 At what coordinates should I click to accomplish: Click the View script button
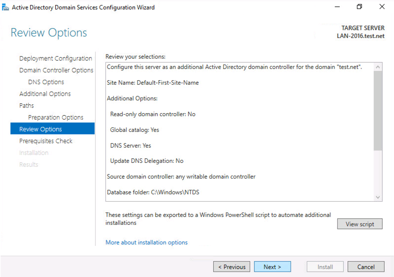coord(360,224)
